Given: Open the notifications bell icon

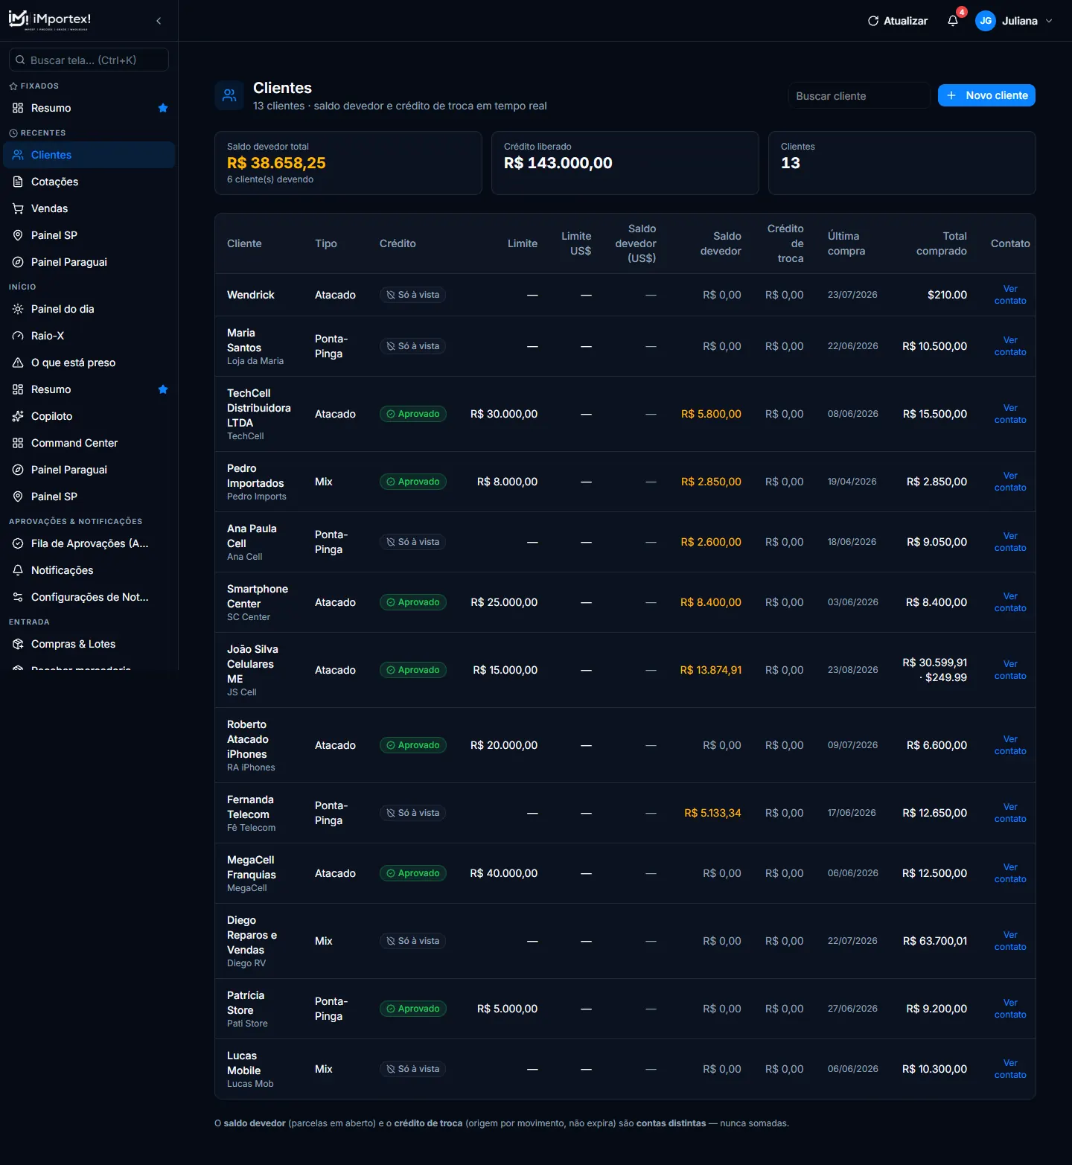Looking at the screenshot, I should coord(953,21).
